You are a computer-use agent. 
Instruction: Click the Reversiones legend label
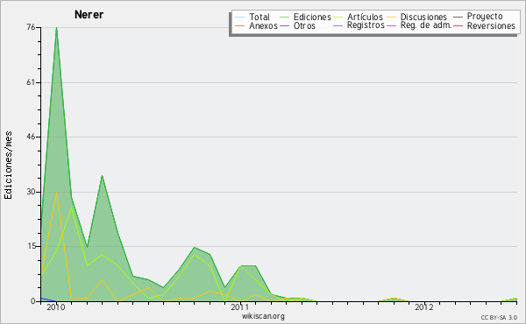[491, 25]
